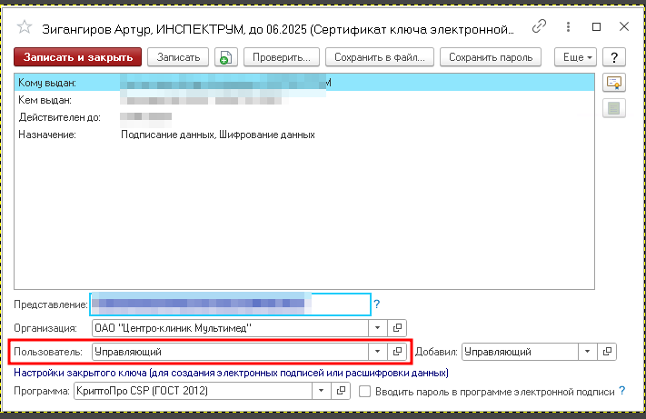Maximize the certificate window
Screen dimensions: 646x419
pyautogui.click(x=596, y=26)
